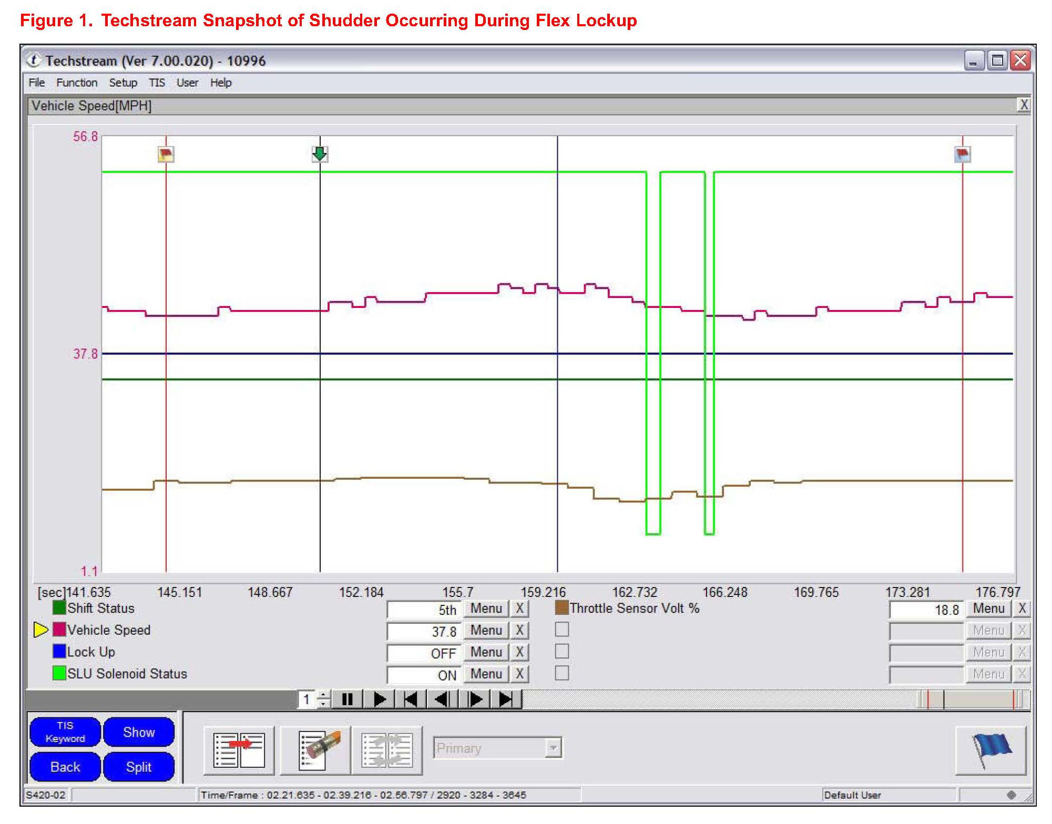Image resolution: width=1052 pixels, height=824 pixels.
Task: Step forward one frame icon
Action: (x=475, y=699)
